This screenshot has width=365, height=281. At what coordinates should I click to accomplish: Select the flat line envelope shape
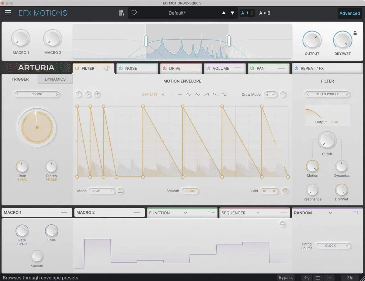point(180,94)
